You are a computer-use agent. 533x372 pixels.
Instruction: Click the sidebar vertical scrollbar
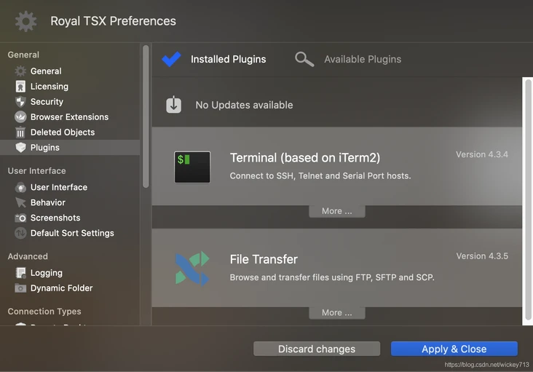(146, 116)
